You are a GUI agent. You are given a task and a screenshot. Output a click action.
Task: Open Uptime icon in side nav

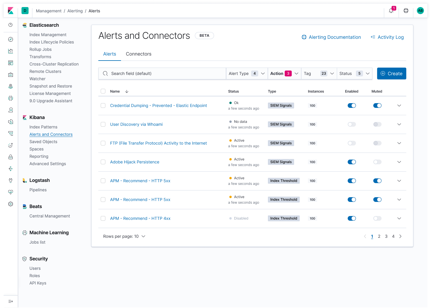pyautogui.click(x=11, y=145)
